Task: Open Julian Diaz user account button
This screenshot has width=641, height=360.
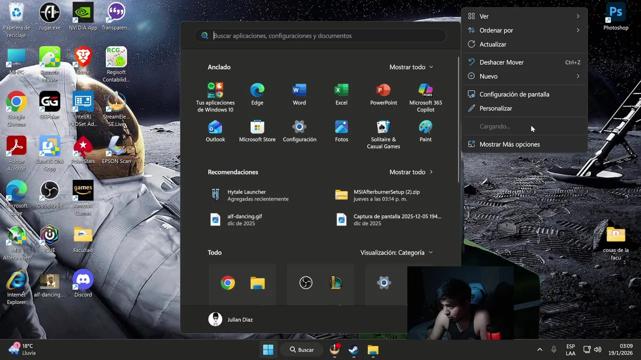Action: coord(231,319)
